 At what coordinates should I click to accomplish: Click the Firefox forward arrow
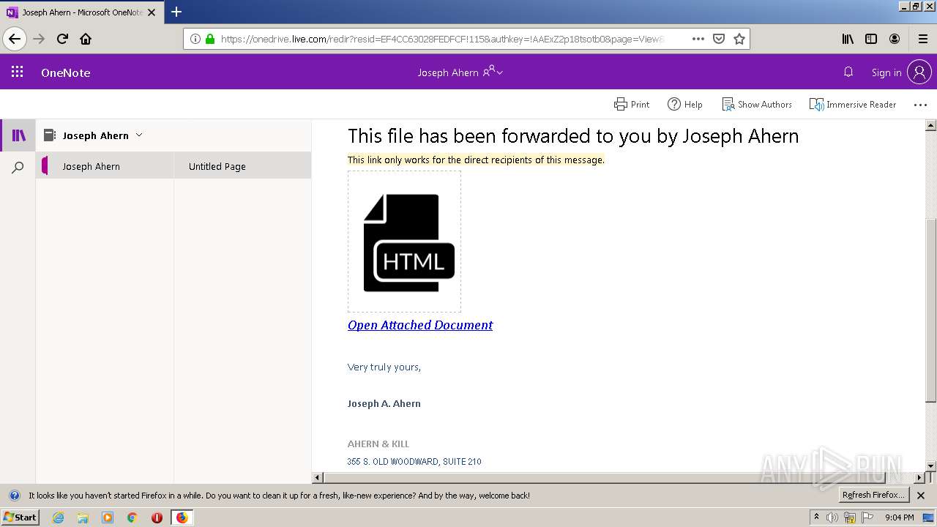point(39,39)
